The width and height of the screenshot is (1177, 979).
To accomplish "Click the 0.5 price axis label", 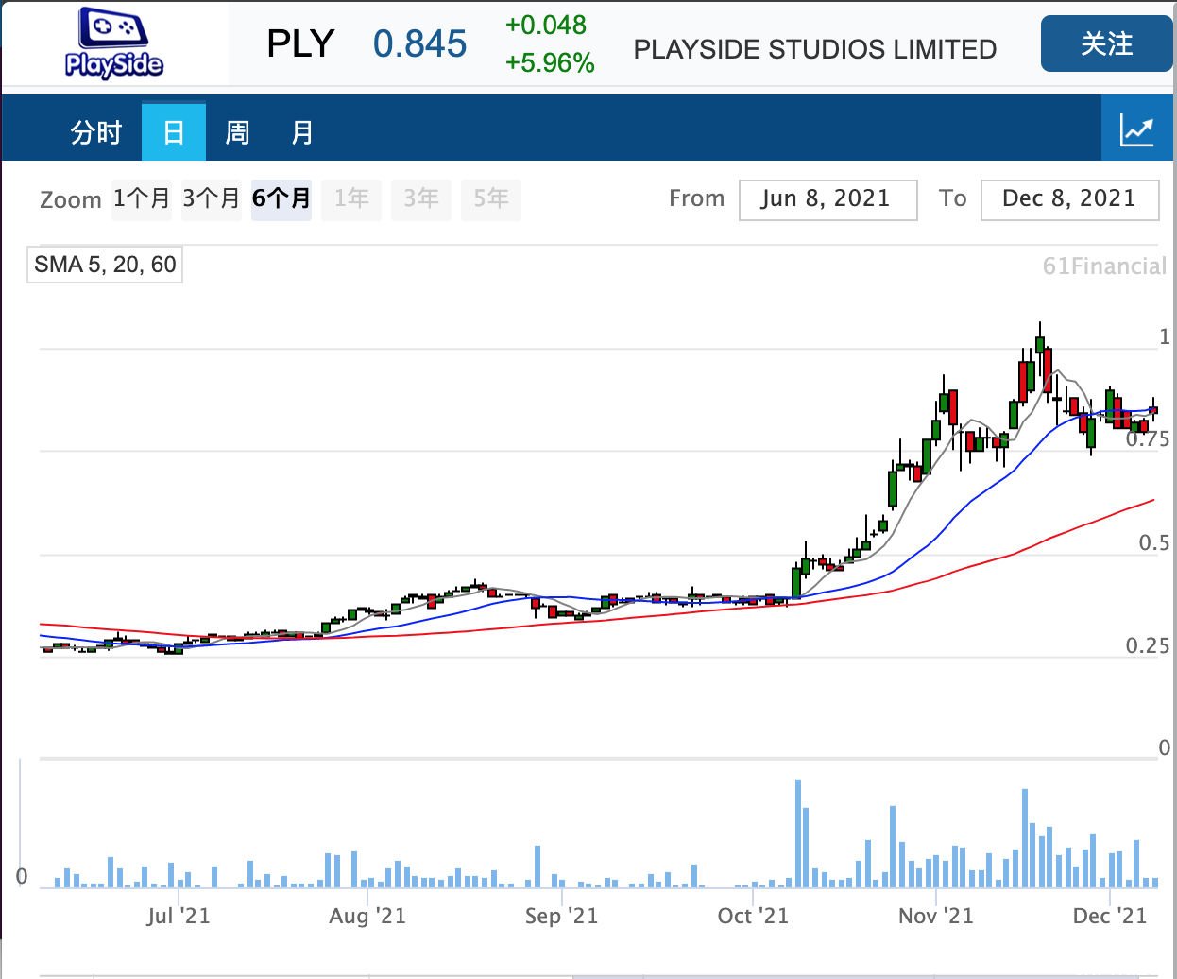I will (1154, 543).
